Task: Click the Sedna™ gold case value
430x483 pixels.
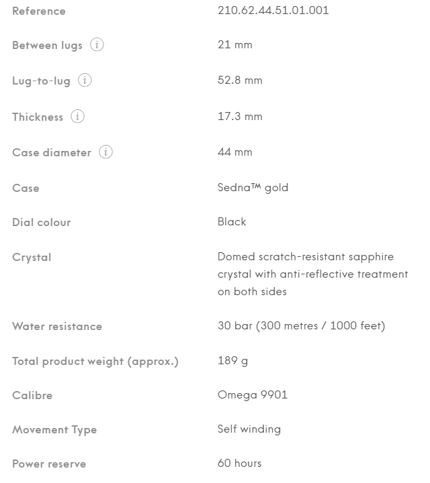Action: click(x=253, y=188)
